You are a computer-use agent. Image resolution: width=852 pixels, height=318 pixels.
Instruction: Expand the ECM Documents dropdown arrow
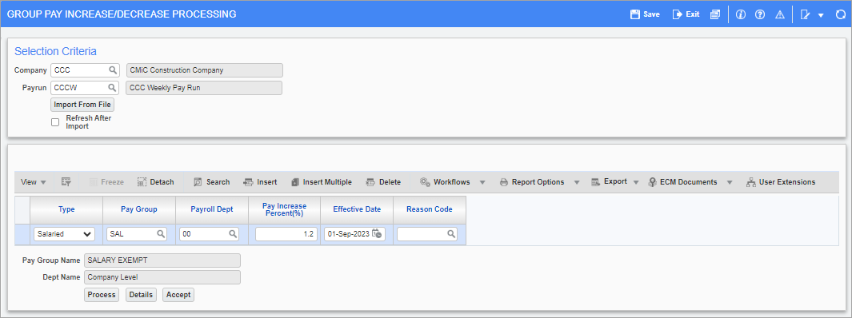click(729, 182)
